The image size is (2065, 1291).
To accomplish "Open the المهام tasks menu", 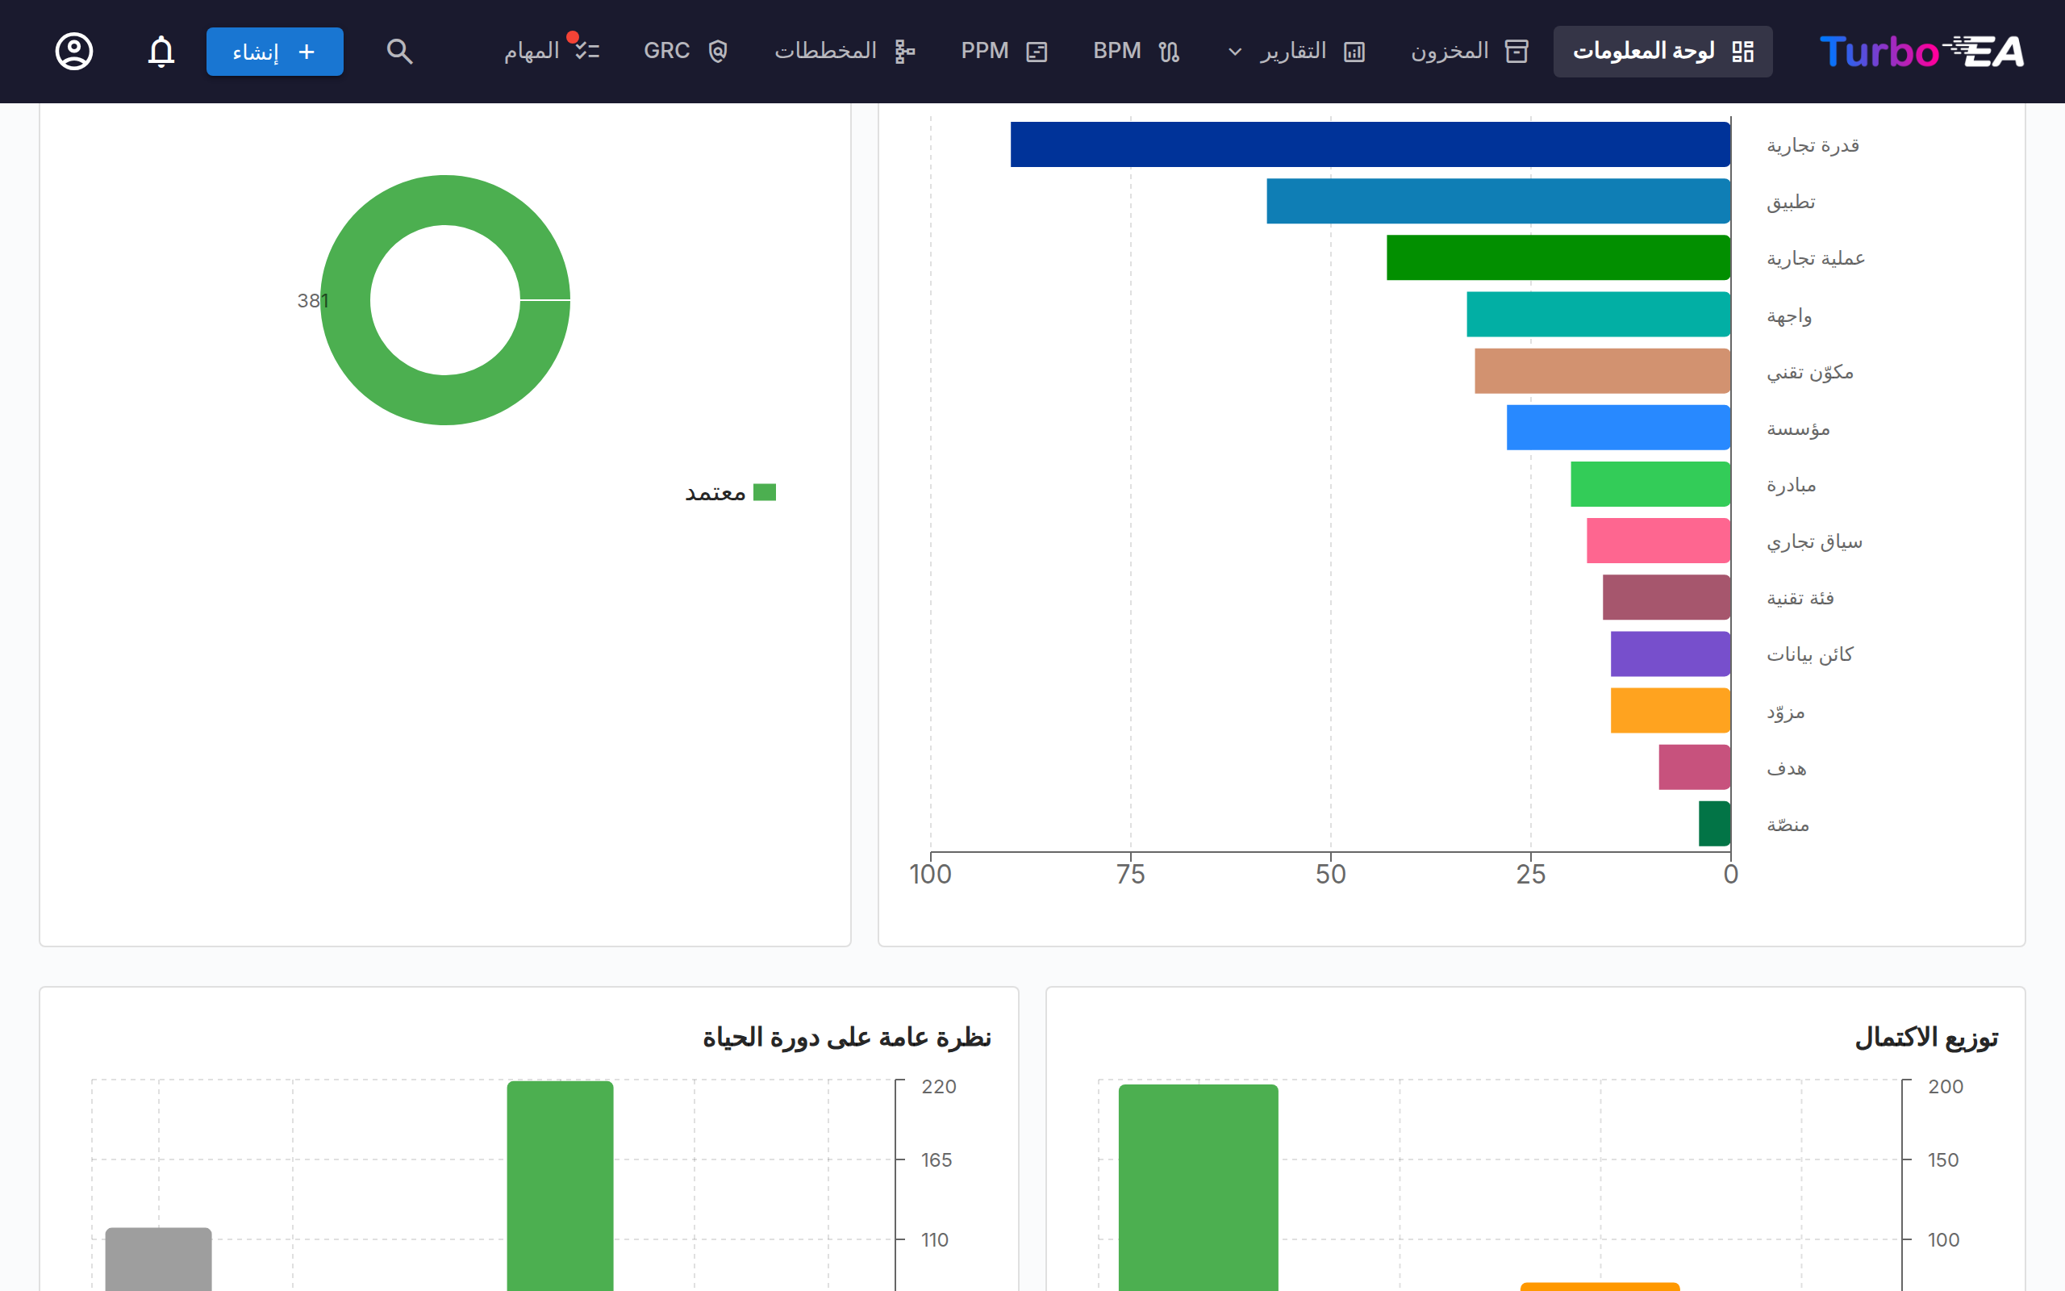I will coord(551,51).
